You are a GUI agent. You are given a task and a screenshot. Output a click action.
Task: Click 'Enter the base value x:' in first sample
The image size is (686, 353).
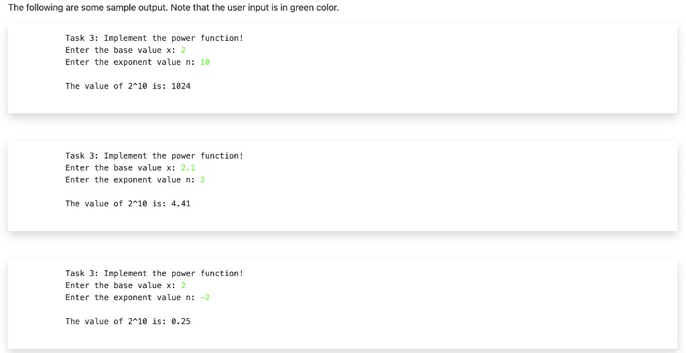coord(121,50)
